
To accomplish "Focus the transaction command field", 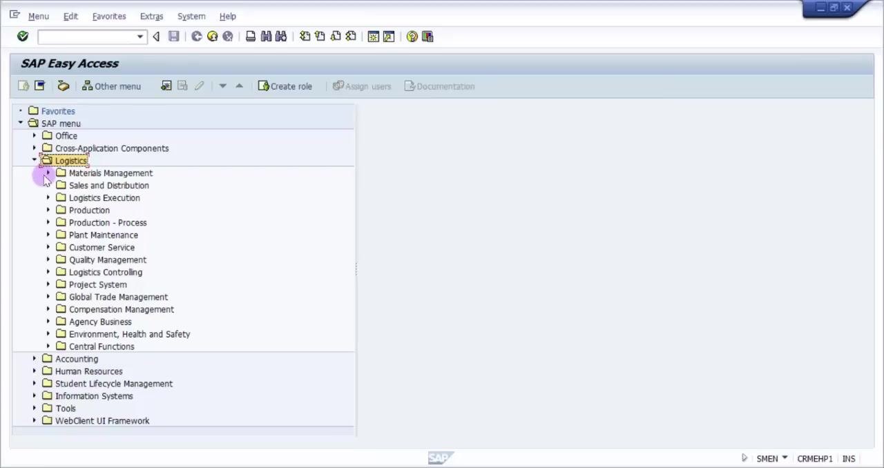I will tap(86, 37).
